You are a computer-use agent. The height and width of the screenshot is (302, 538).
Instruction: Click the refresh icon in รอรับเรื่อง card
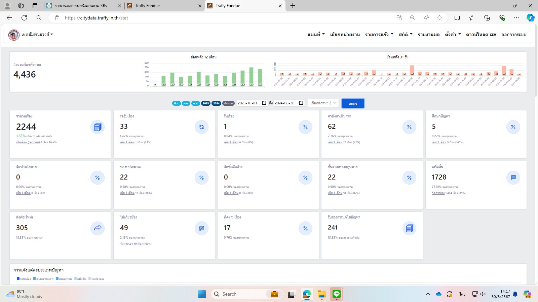pos(201,127)
